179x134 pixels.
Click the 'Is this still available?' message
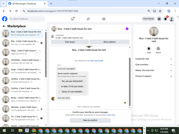pyautogui.click(x=66, y=69)
